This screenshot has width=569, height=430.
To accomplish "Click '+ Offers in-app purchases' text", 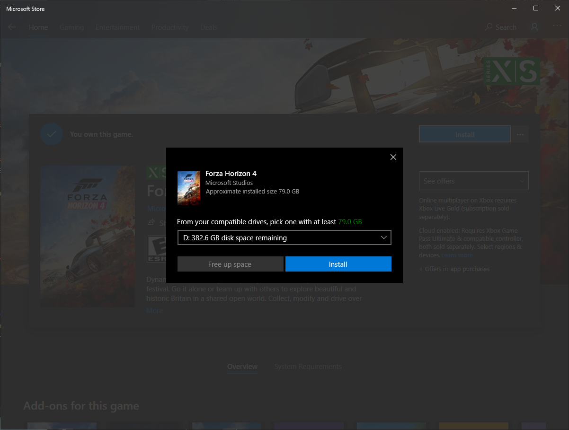I will coord(454,269).
